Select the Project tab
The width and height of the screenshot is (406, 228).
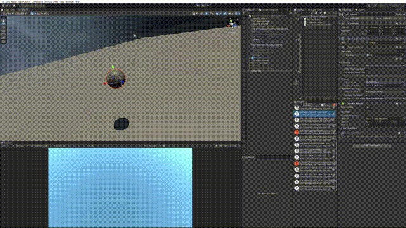pos(300,10)
